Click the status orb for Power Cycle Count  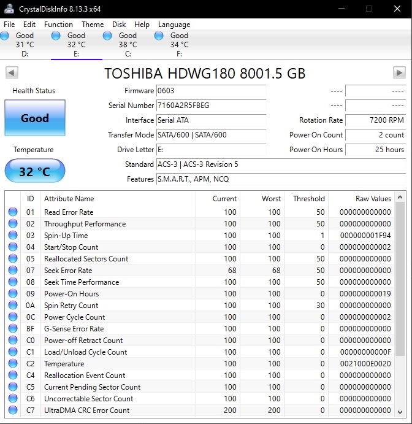pyautogui.click(x=13, y=317)
